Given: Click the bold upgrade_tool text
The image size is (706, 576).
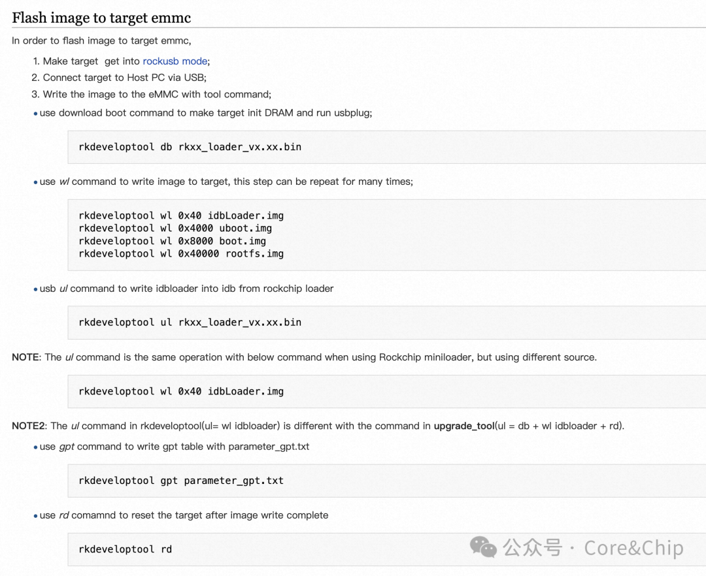Looking at the screenshot, I should click(x=464, y=426).
